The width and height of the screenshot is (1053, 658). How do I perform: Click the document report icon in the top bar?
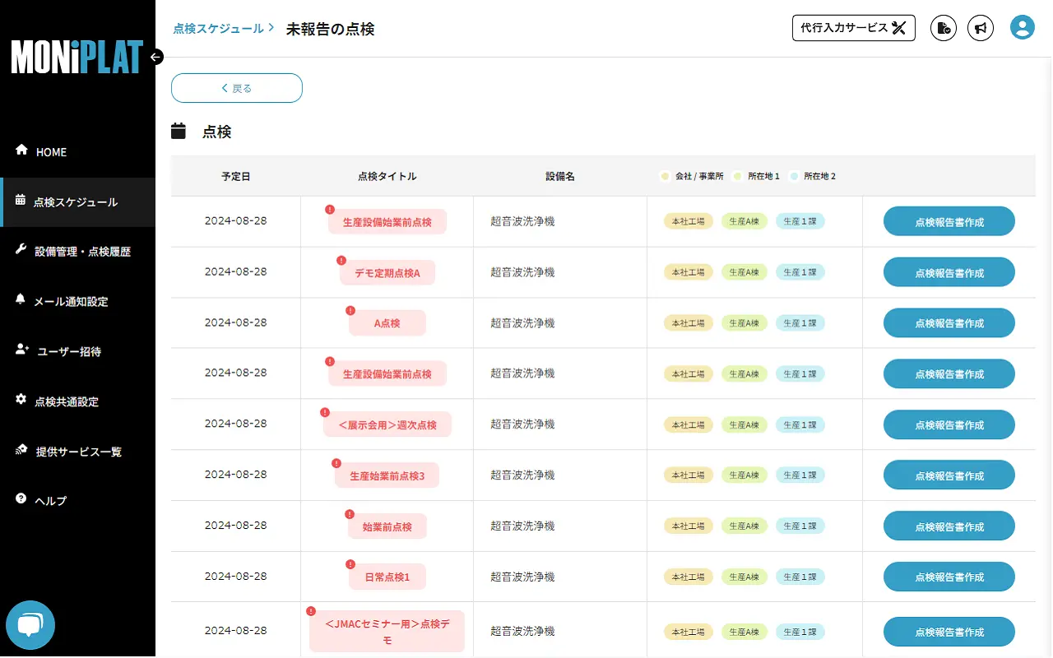click(943, 27)
